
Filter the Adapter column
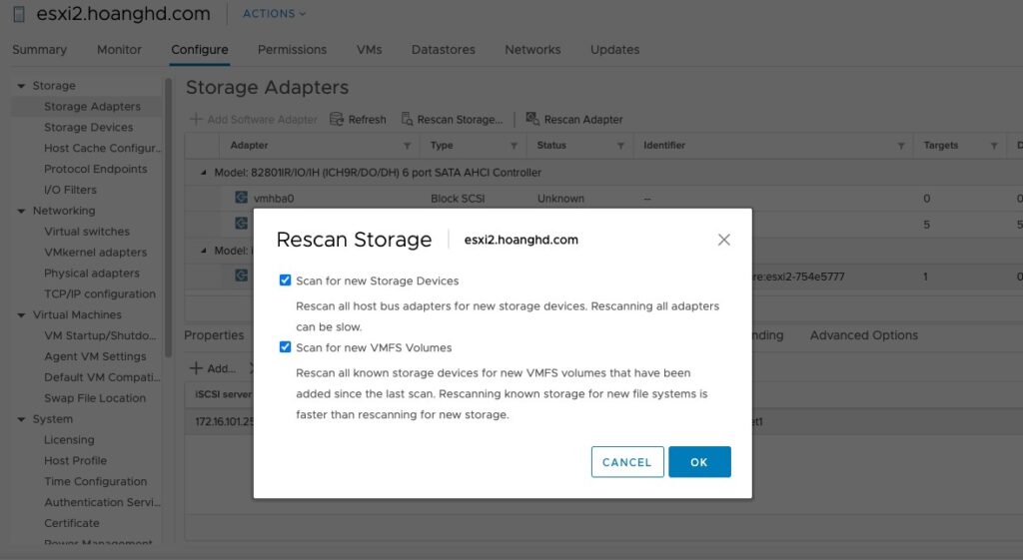click(408, 146)
